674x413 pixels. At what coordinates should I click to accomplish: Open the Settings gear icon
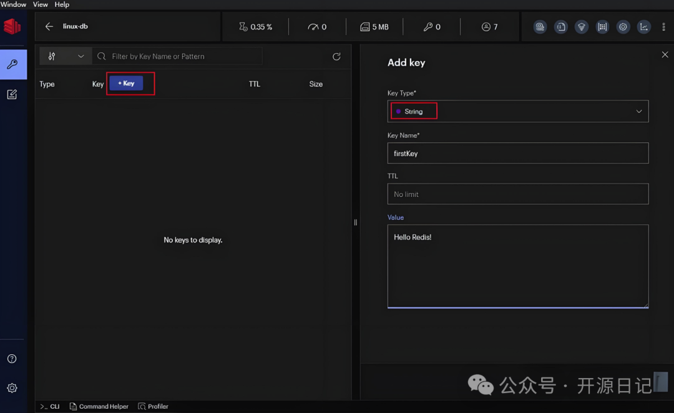tap(12, 388)
